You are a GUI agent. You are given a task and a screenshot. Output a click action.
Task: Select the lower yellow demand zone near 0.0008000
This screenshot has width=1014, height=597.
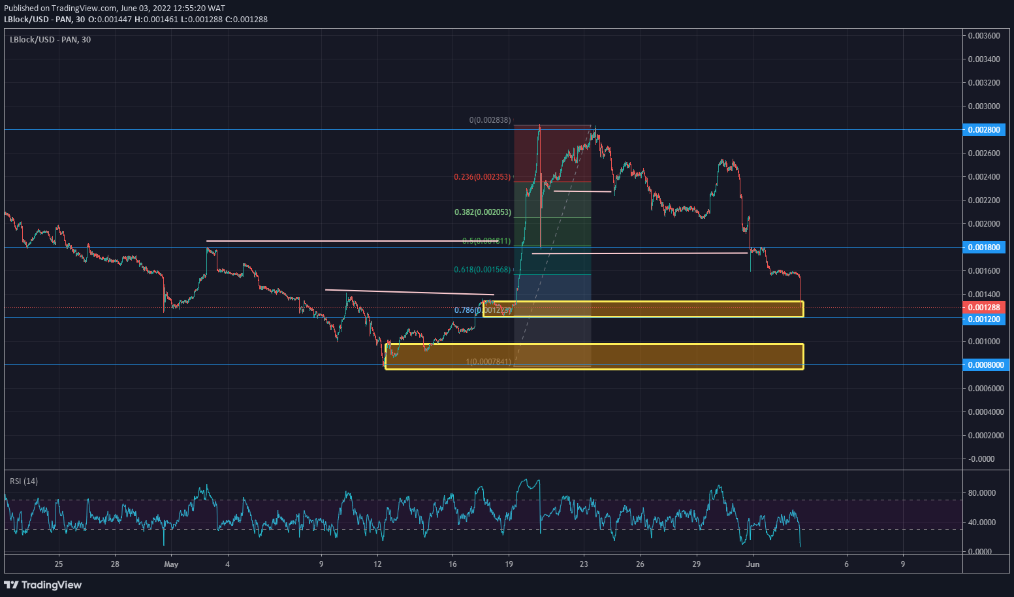pos(594,357)
